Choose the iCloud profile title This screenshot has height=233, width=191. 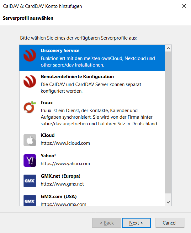pos(48,135)
